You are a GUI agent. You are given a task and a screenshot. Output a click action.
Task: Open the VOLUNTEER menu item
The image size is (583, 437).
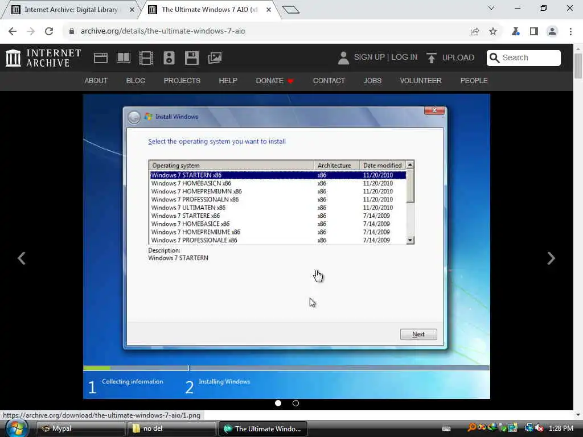[x=421, y=81]
